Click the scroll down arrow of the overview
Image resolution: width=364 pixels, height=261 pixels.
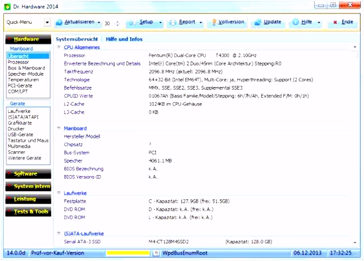[355, 243]
